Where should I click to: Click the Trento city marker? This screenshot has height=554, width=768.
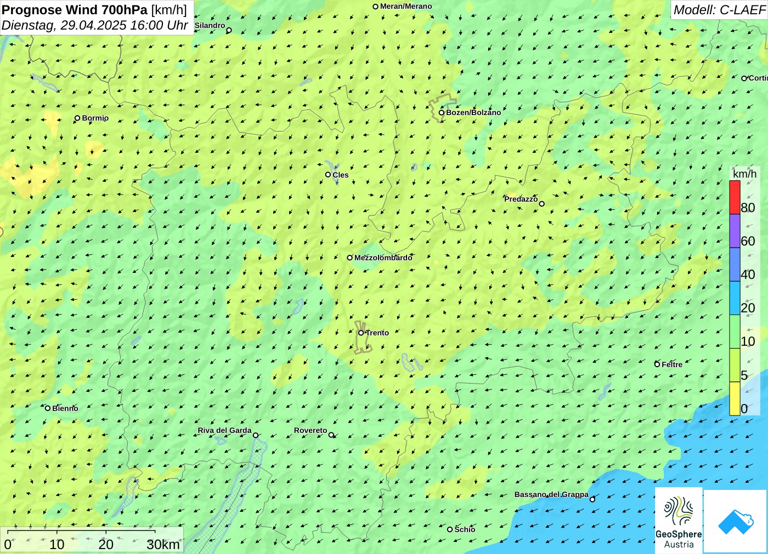(x=361, y=333)
